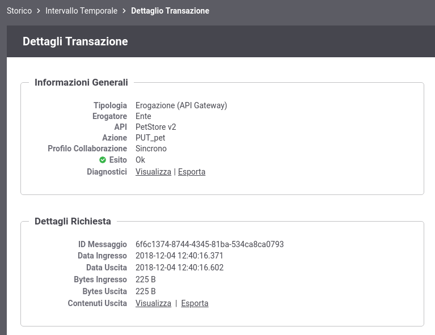Image resolution: width=435 pixels, height=335 pixels.
Task: Open Visualizza link for Diagnostici
Action: point(153,172)
